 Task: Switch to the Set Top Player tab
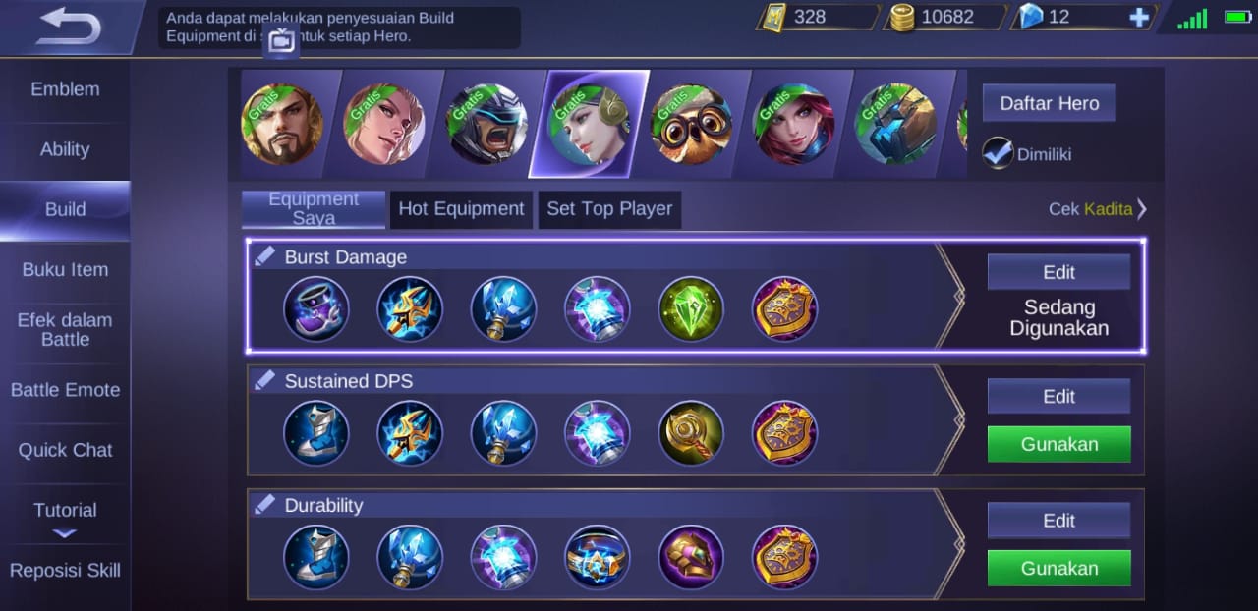(x=609, y=209)
